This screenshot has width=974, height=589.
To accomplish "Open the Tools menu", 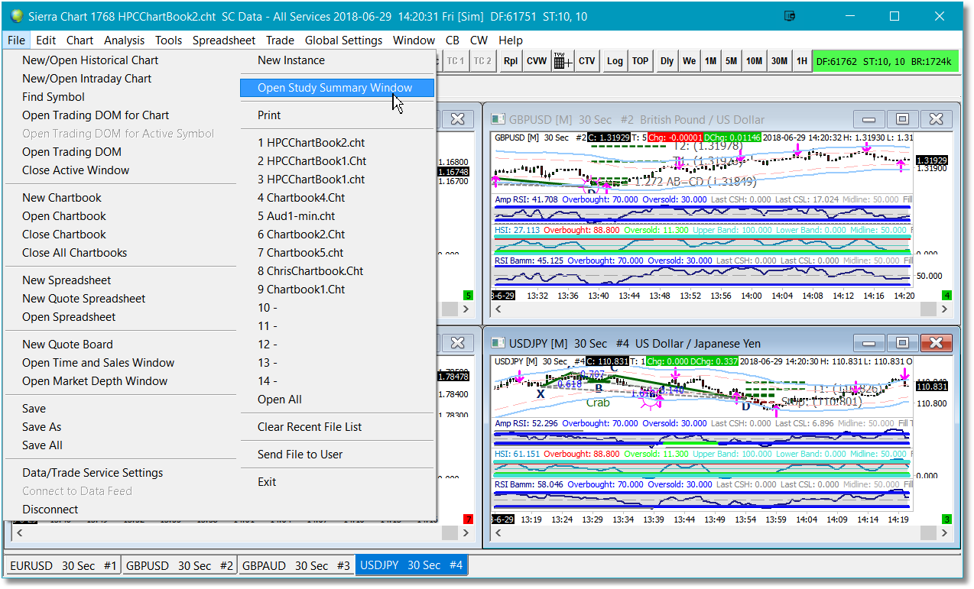I will click(168, 40).
